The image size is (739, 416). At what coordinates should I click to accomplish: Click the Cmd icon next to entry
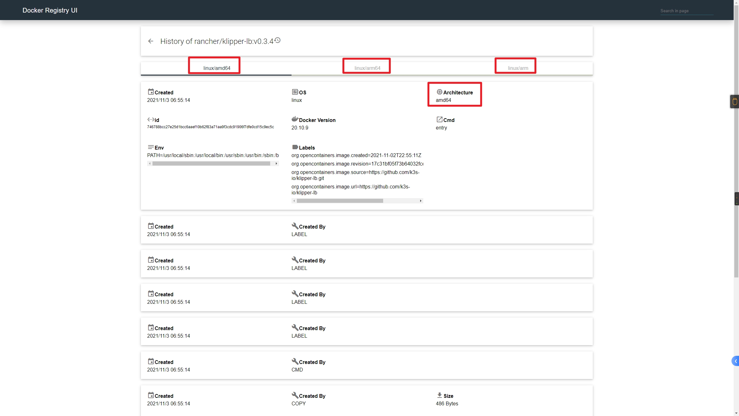(439, 119)
